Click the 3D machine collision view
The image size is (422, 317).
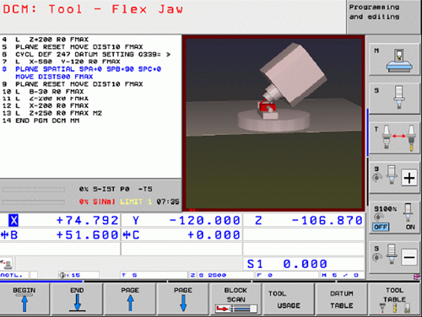273,124
